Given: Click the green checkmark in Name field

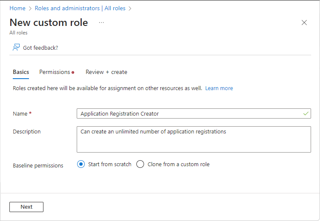Looking at the screenshot, I should (306, 113).
